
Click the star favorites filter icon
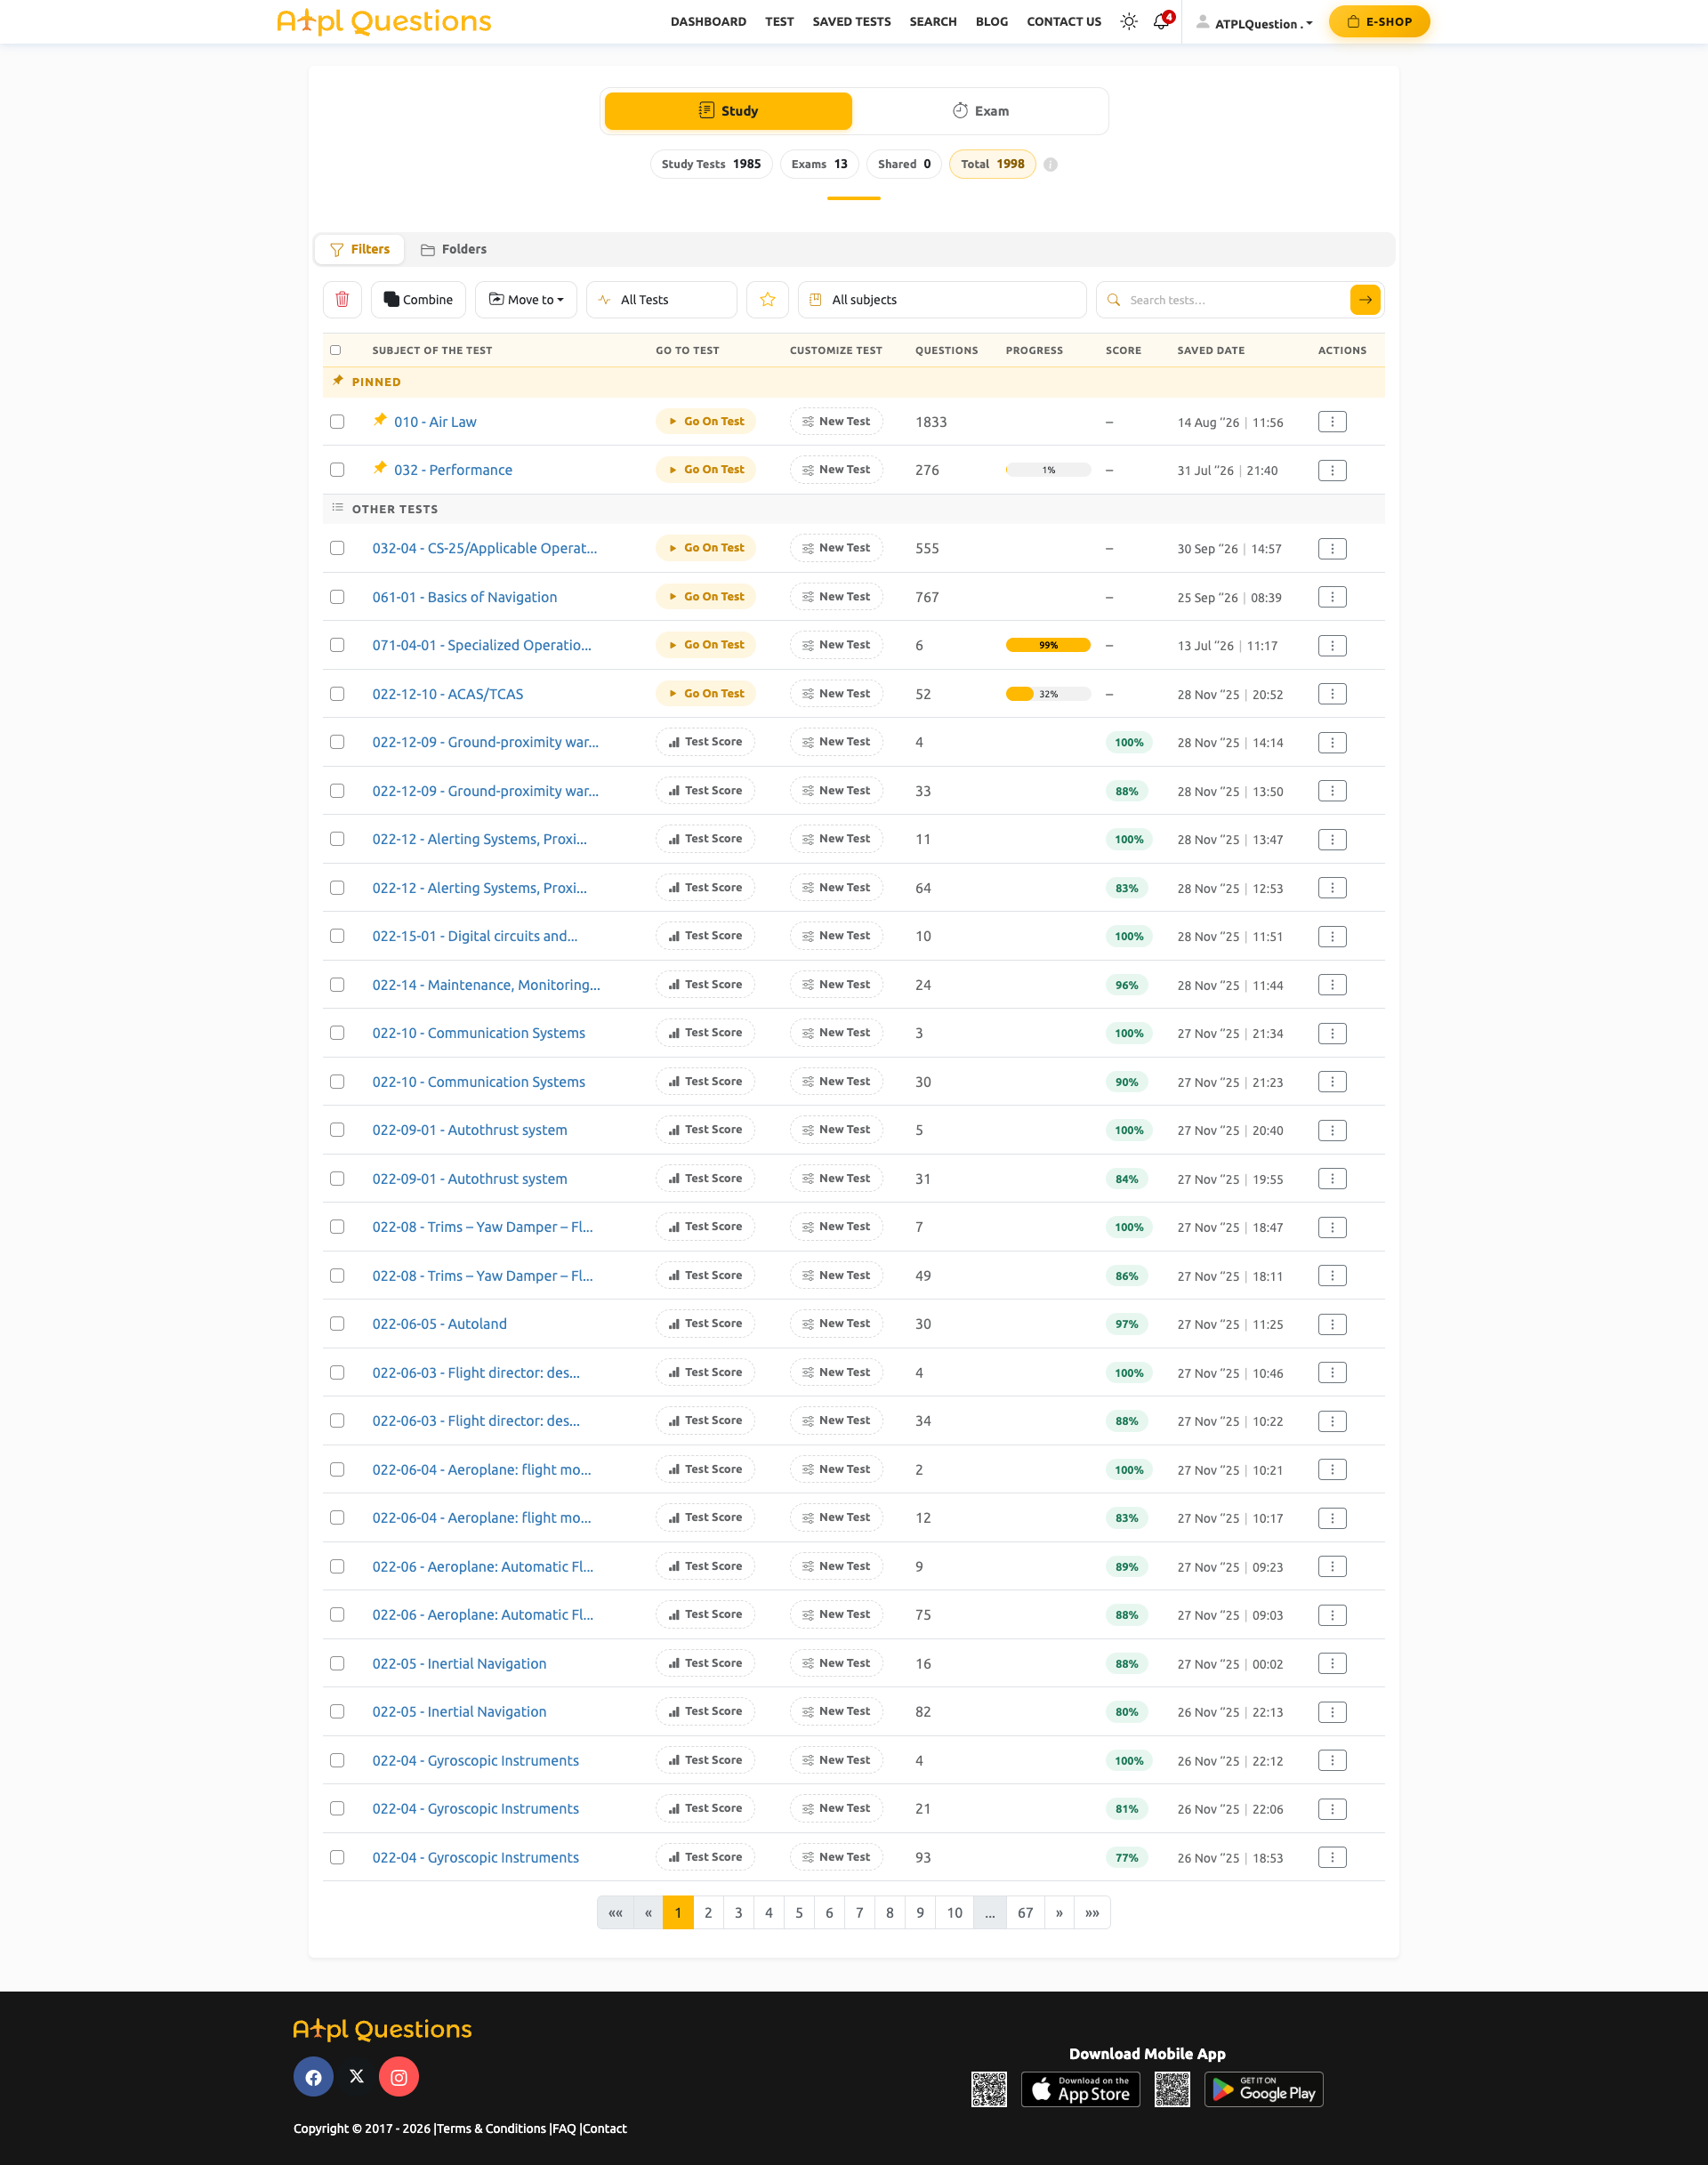768,300
